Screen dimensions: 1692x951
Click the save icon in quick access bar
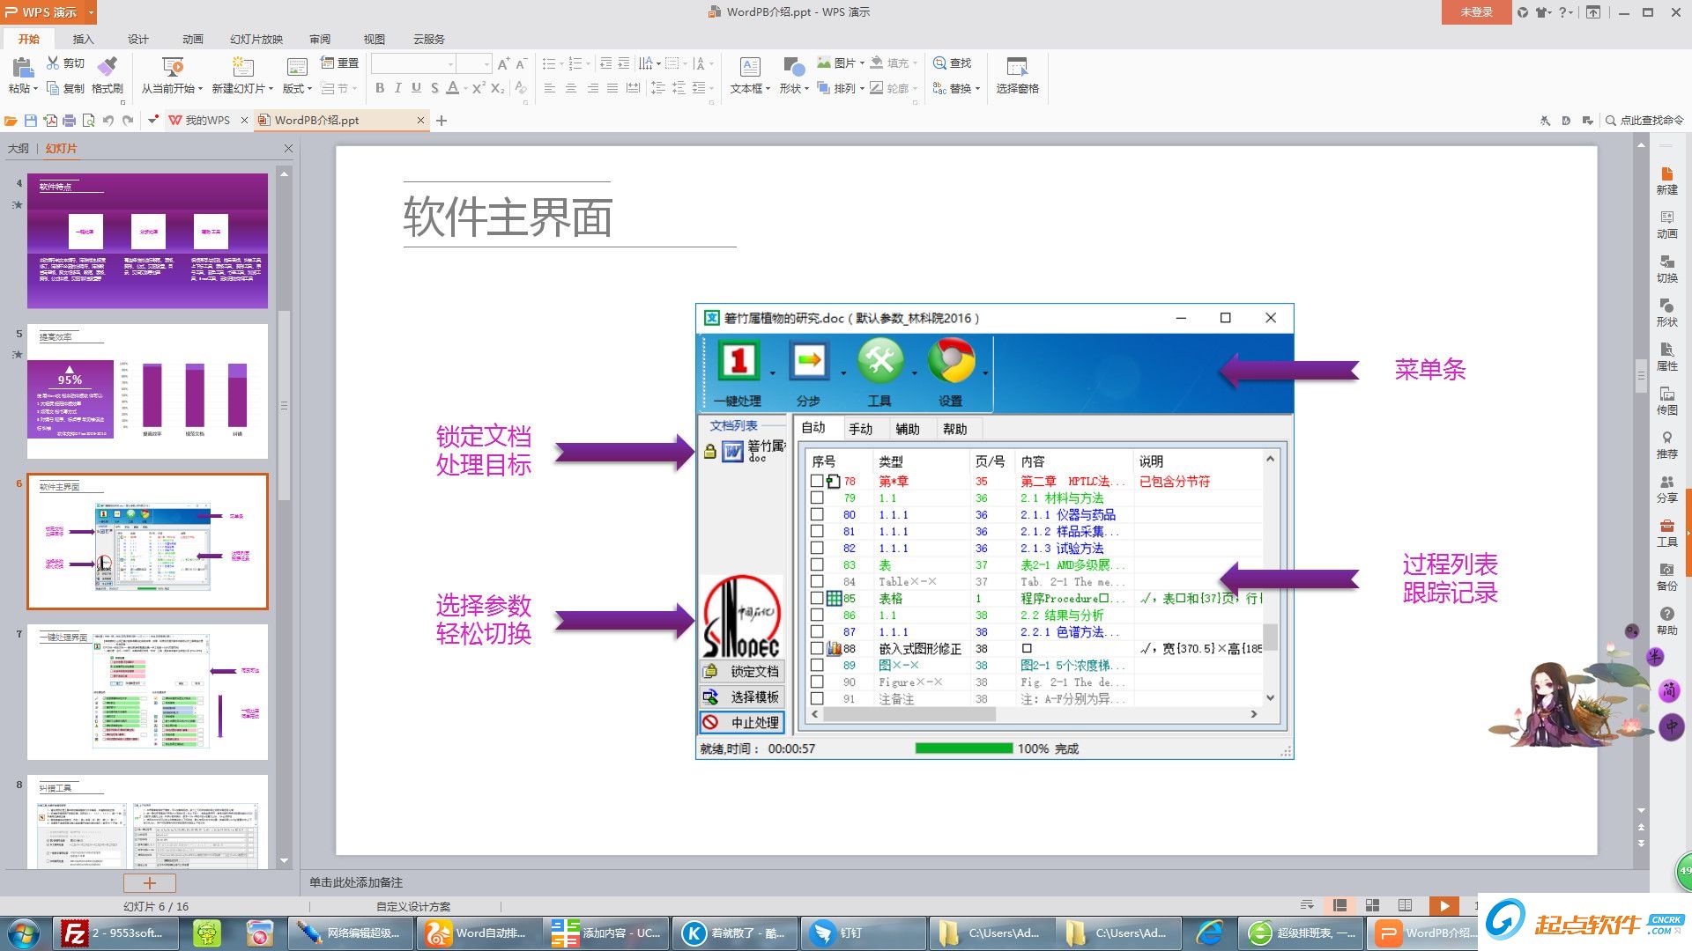coord(31,121)
